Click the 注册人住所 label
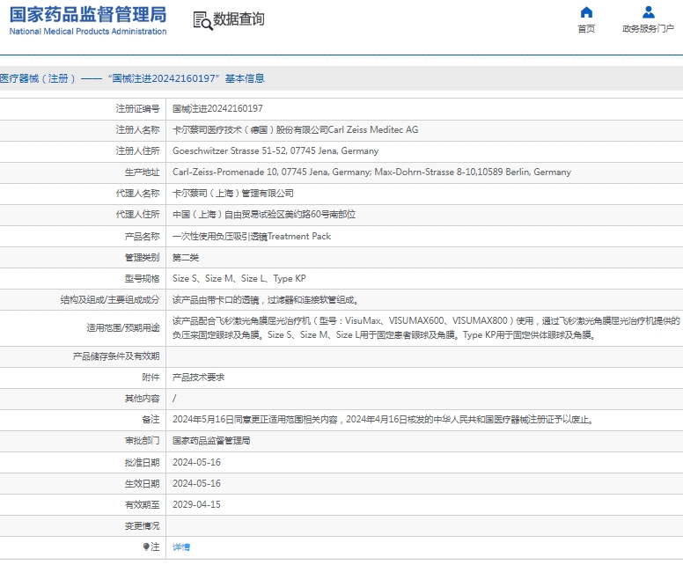 [137, 150]
